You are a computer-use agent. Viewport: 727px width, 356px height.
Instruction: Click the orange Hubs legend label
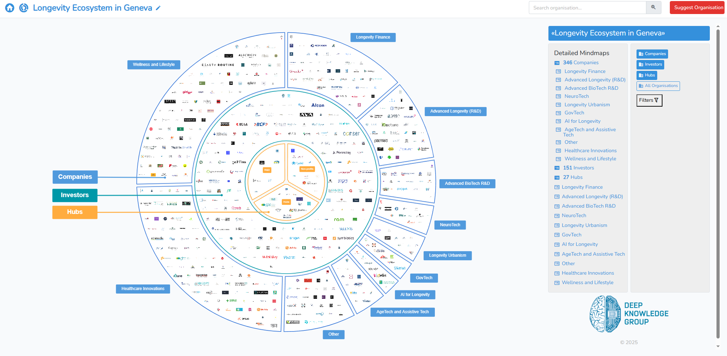(75, 212)
